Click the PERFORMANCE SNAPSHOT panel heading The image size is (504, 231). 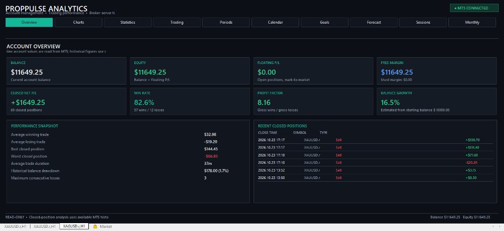click(x=35, y=126)
